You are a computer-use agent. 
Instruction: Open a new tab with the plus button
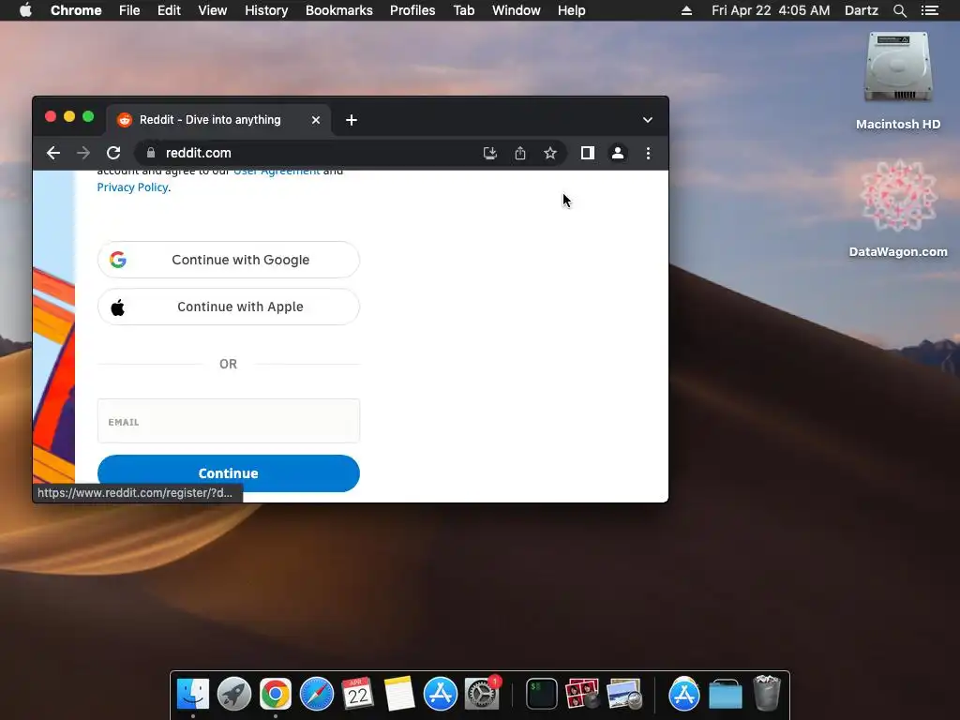pos(352,120)
